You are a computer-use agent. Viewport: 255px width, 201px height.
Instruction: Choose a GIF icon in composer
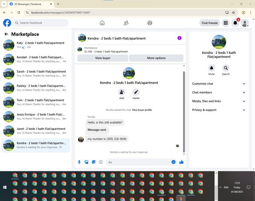coord(101,162)
